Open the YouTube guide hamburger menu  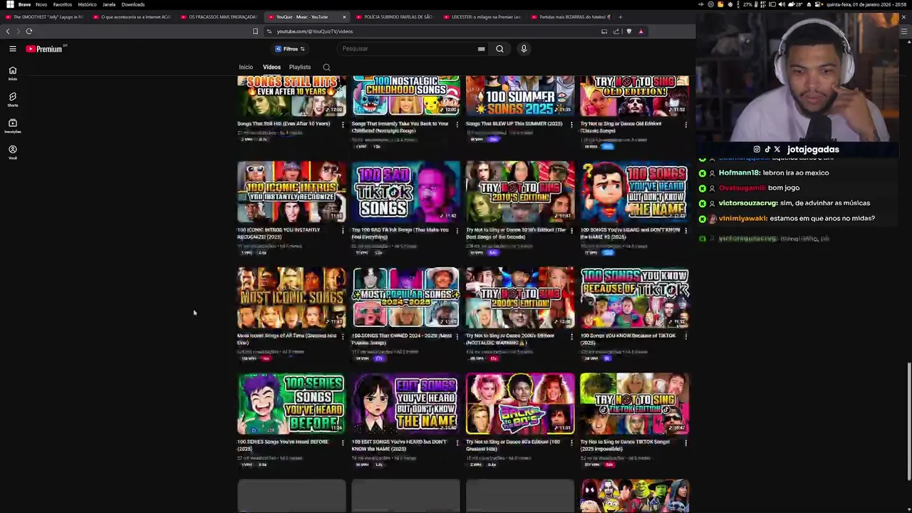(13, 48)
